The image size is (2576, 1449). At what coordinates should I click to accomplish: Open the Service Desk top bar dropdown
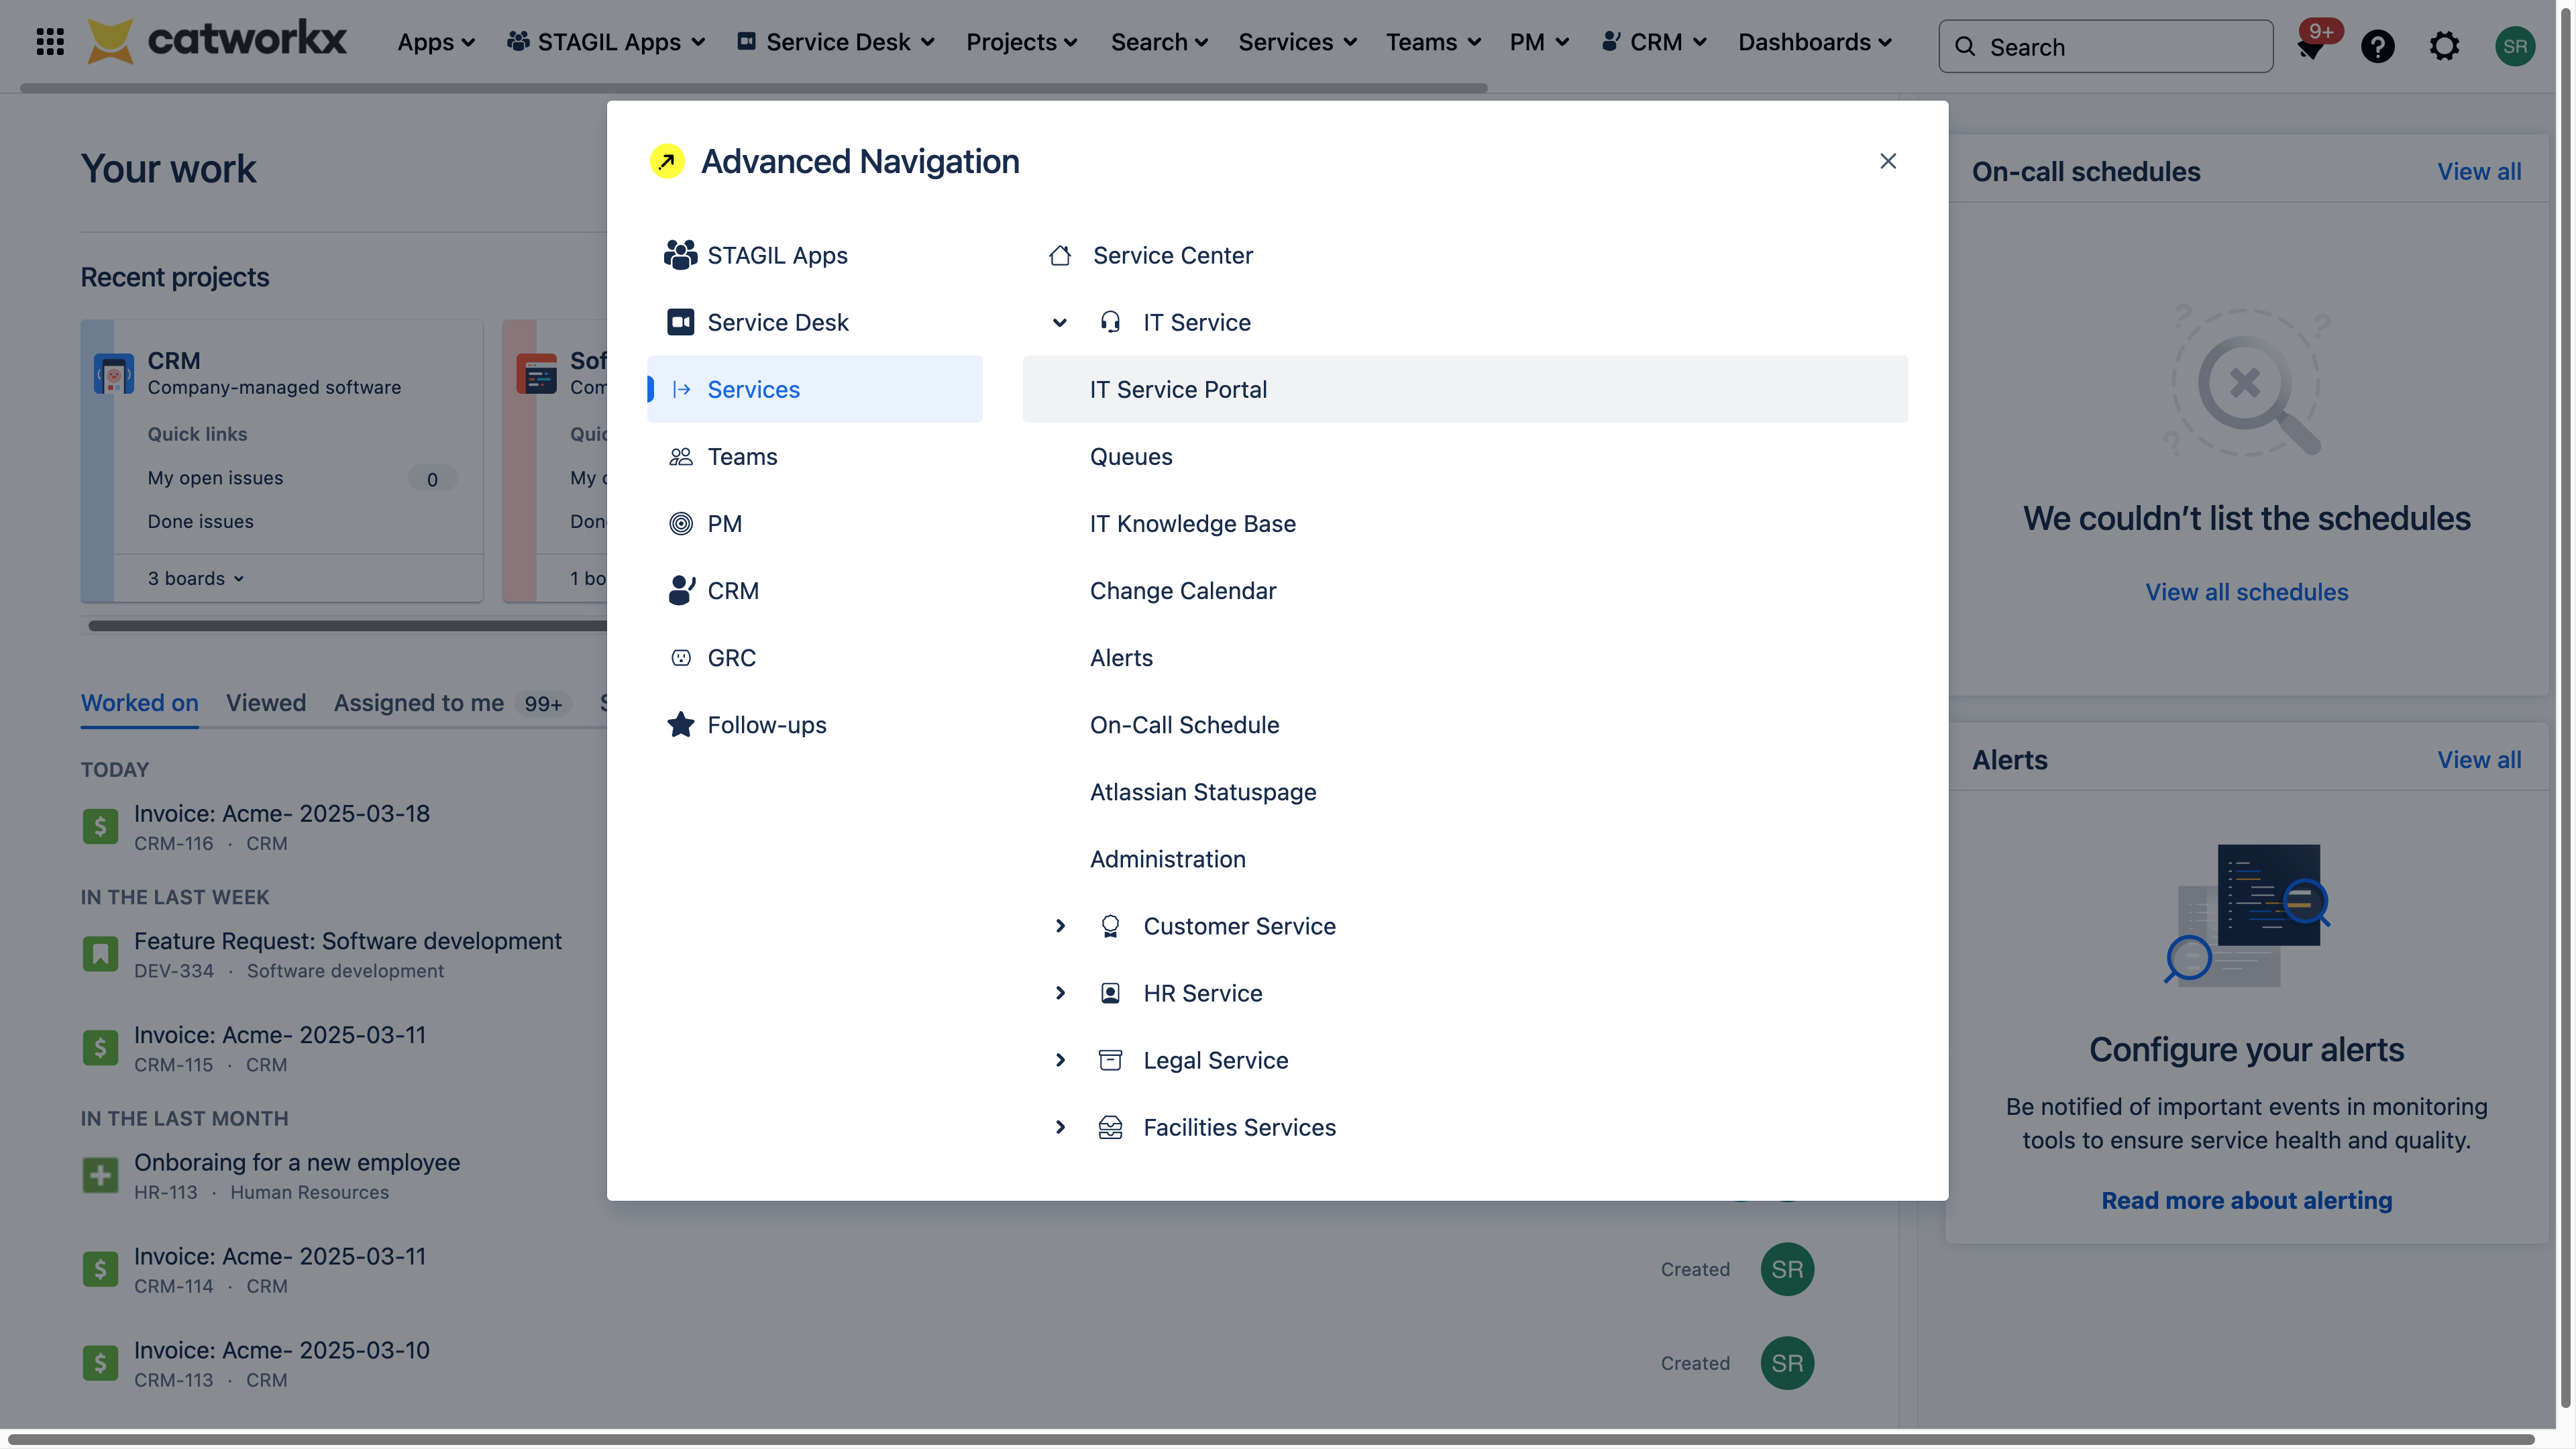coord(836,42)
